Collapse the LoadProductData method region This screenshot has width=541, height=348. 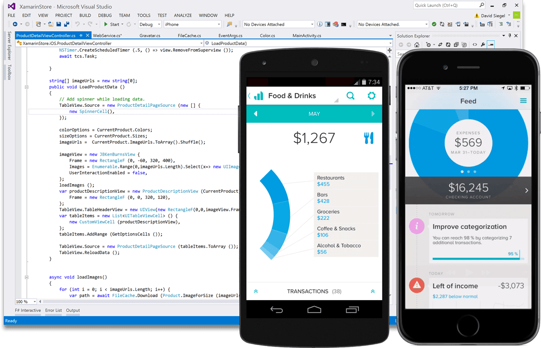(27, 87)
